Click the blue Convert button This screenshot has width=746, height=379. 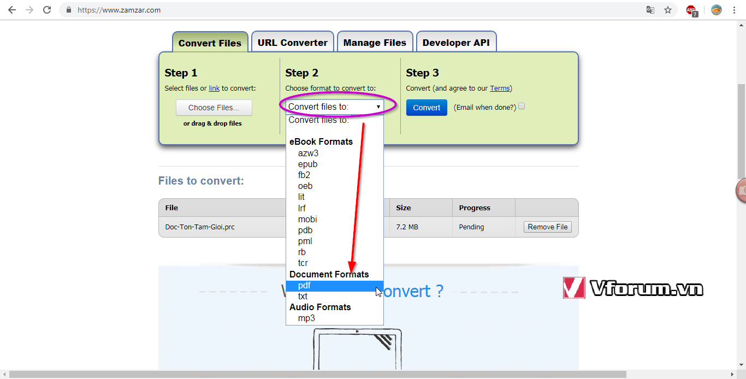[x=427, y=108]
